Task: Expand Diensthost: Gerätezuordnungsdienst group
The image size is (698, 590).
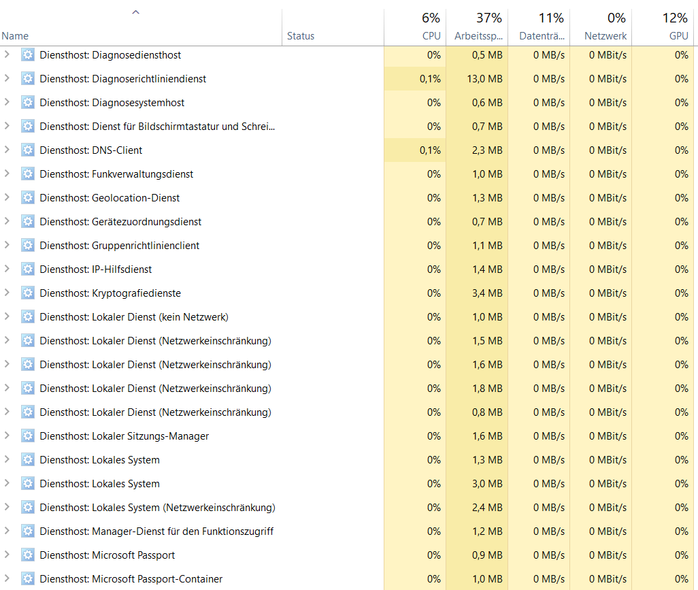Action: [7, 221]
